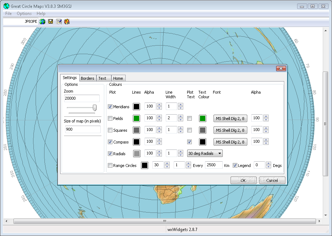Screen dimensions: 332x236
Task: Increase Legend degrees with up arrow
Action: [268, 163]
